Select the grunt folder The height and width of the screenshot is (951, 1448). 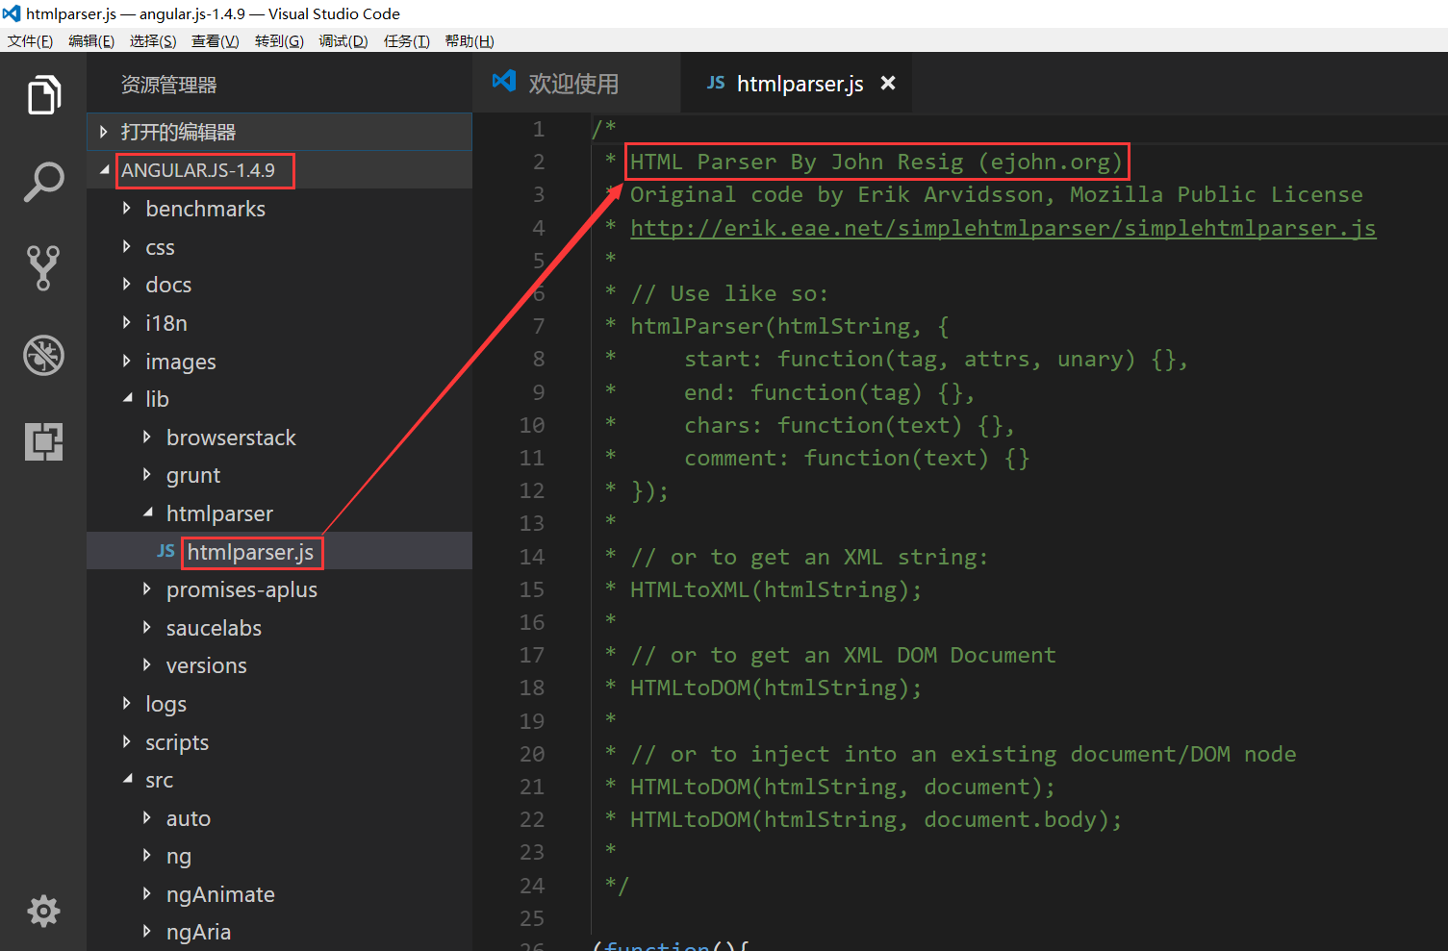tap(279, 475)
